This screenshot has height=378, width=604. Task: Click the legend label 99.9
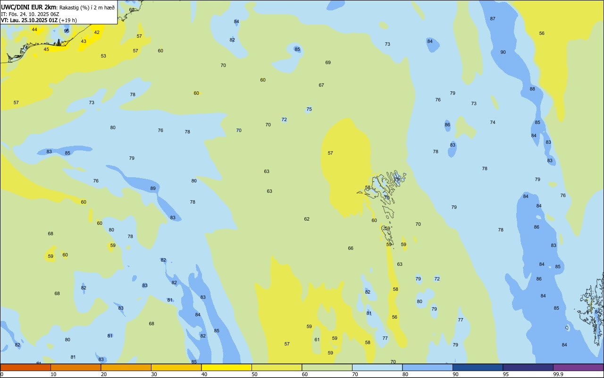[x=558, y=374]
